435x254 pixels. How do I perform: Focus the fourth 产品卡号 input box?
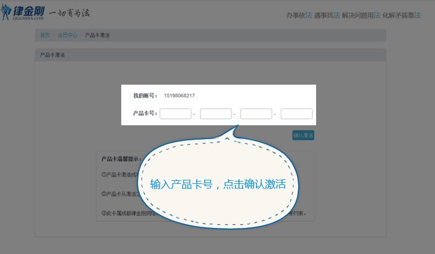[296, 114]
